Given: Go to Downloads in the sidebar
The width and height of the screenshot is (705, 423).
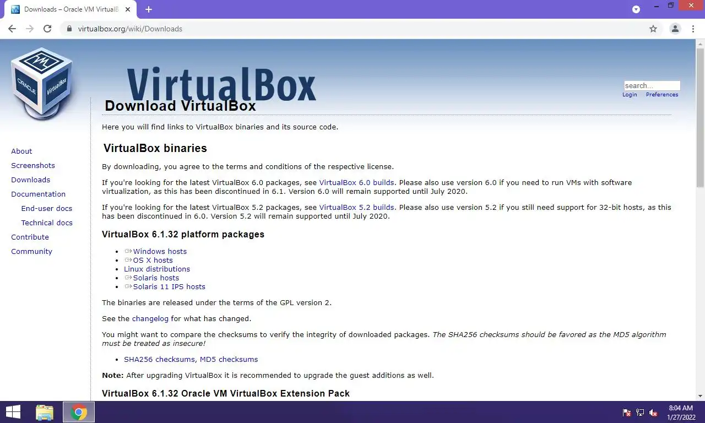Looking at the screenshot, I should pyautogui.click(x=30, y=180).
